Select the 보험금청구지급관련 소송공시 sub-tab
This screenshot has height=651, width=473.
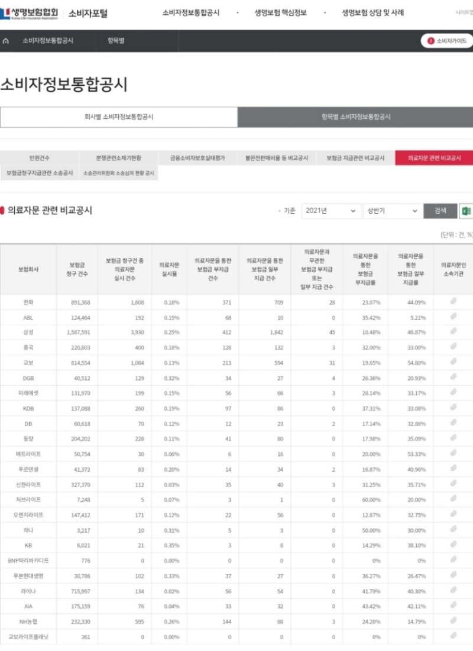40,173
